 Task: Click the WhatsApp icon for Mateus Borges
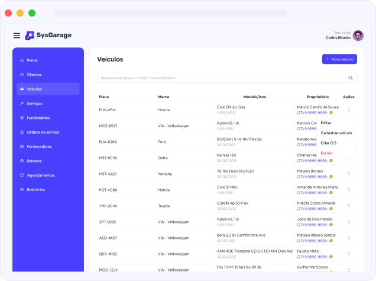(x=331, y=176)
